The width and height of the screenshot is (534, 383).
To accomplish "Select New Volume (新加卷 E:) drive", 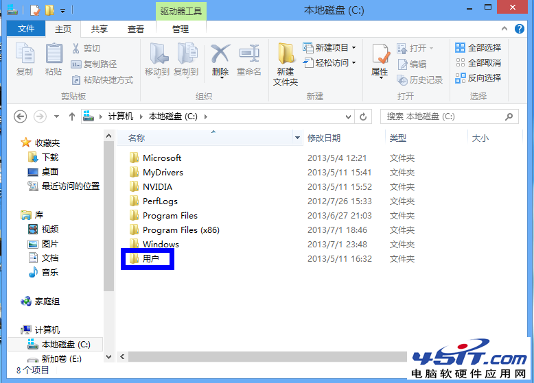I will (x=54, y=358).
